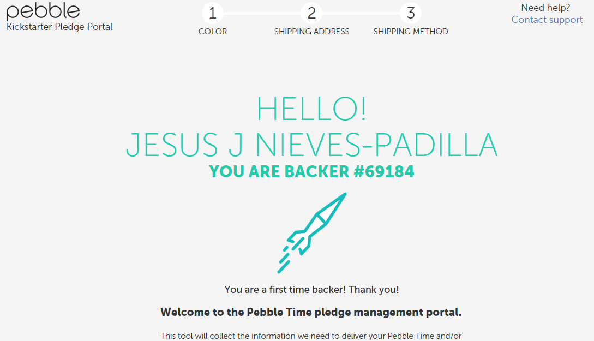Click the pebble logo
594x341 pixels.
tap(43, 11)
